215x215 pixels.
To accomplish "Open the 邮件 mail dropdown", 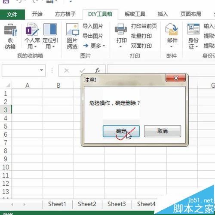I will click(172, 36).
